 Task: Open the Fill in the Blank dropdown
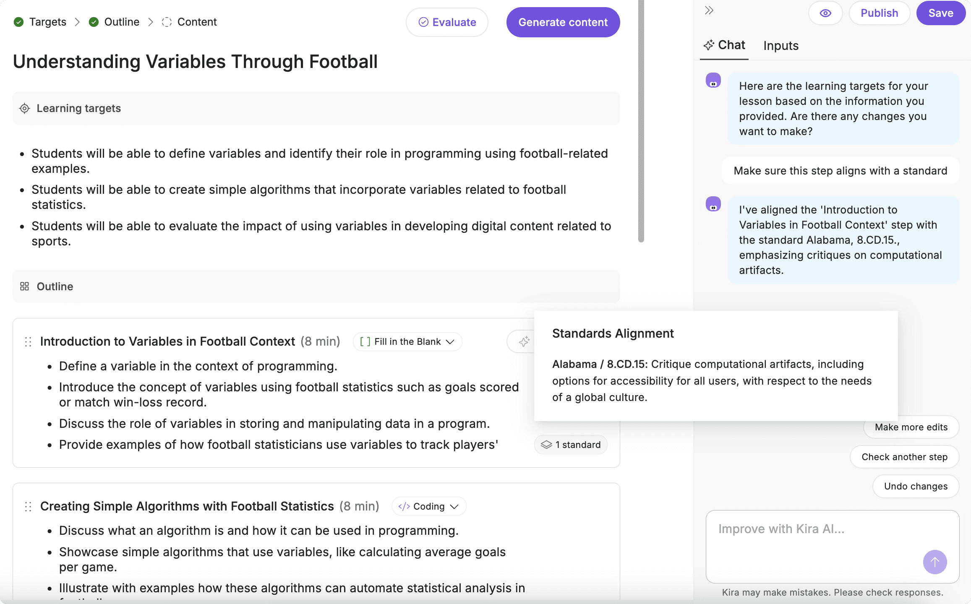(407, 342)
